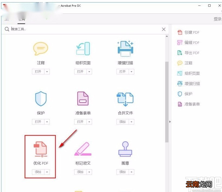
Task: Open the 准备表单 form icon in grid
Action: [x=83, y=98]
